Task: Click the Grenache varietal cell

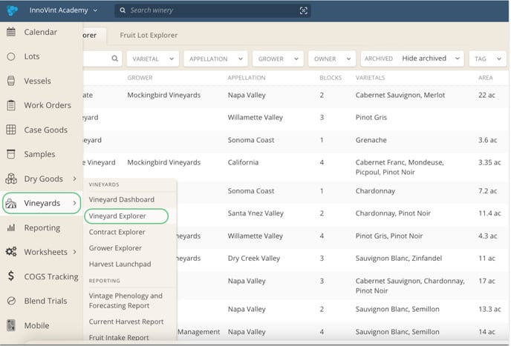Action: click(371, 140)
